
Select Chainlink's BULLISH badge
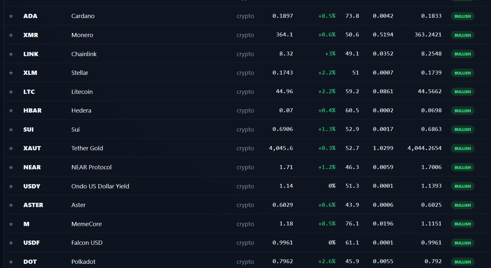(463, 54)
